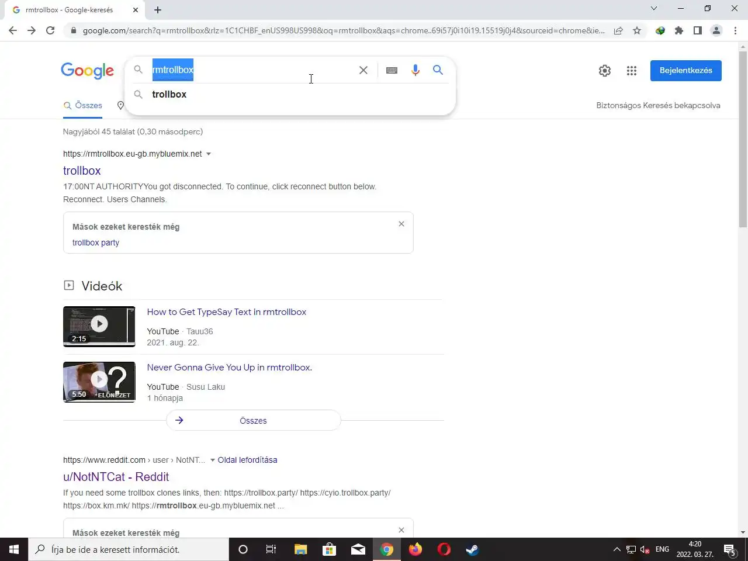Expand the mybluemix result URL dropdown

pyautogui.click(x=209, y=154)
